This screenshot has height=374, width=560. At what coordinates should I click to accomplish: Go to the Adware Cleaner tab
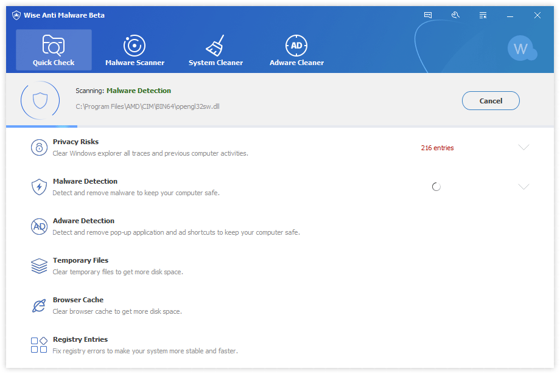click(x=296, y=50)
